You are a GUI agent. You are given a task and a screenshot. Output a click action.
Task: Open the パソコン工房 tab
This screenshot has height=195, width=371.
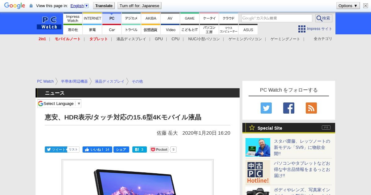coord(209,29)
